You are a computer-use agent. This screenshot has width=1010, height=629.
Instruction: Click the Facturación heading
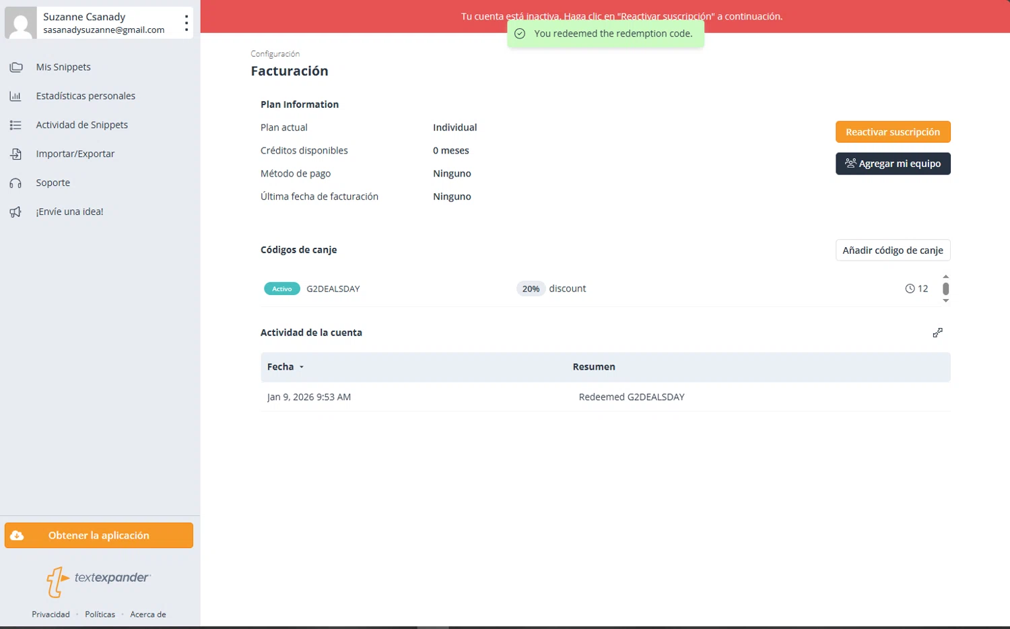coord(290,71)
